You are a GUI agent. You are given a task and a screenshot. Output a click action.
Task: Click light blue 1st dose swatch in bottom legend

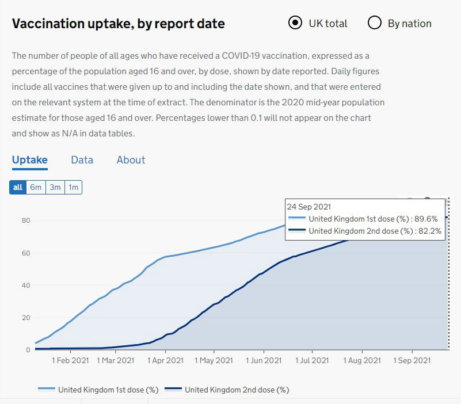[x=46, y=390]
